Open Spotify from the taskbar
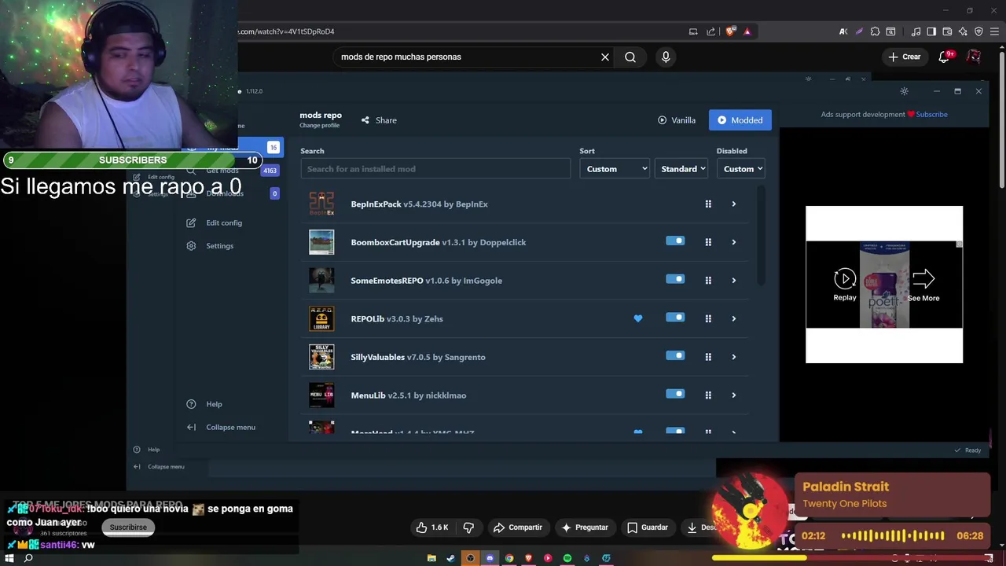 point(567,558)
